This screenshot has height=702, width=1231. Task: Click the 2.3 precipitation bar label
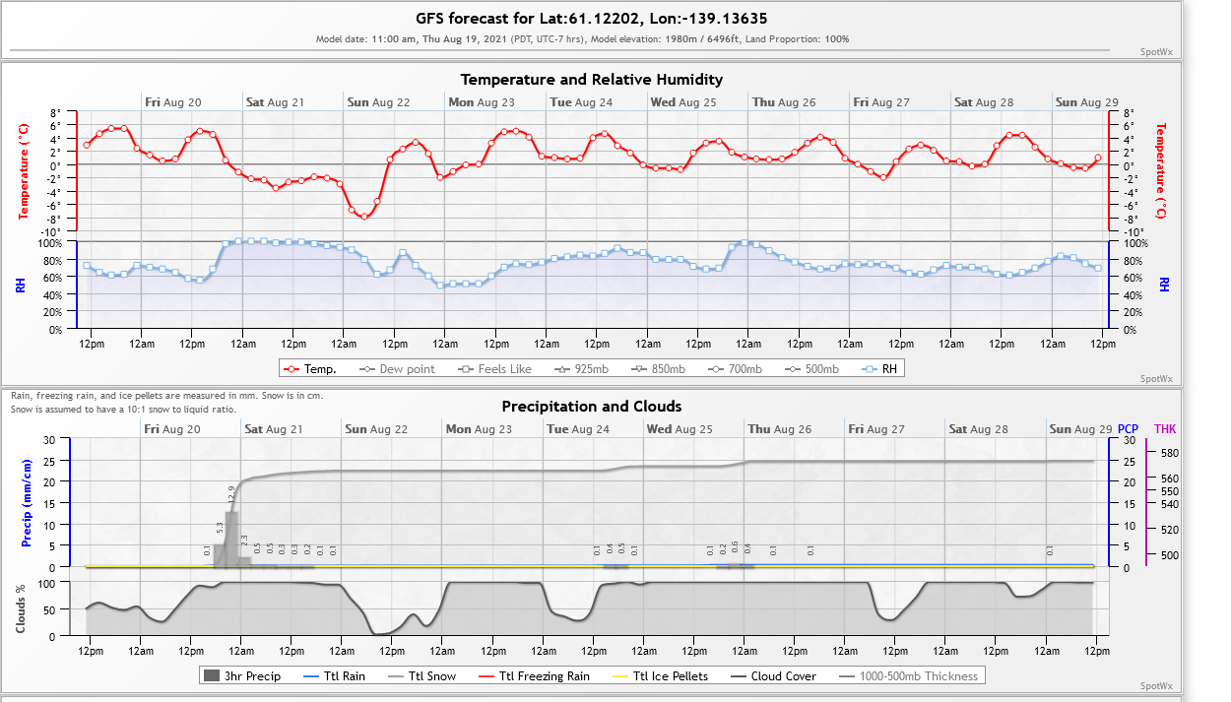point(244,540)
